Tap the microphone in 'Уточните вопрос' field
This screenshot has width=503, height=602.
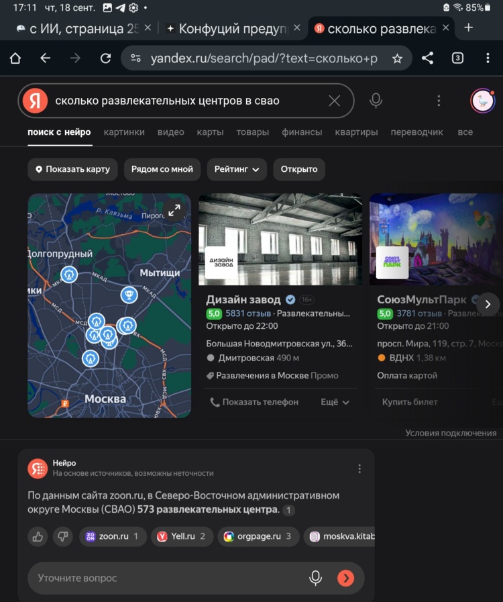pyautogui.click(x=315, y=578)
